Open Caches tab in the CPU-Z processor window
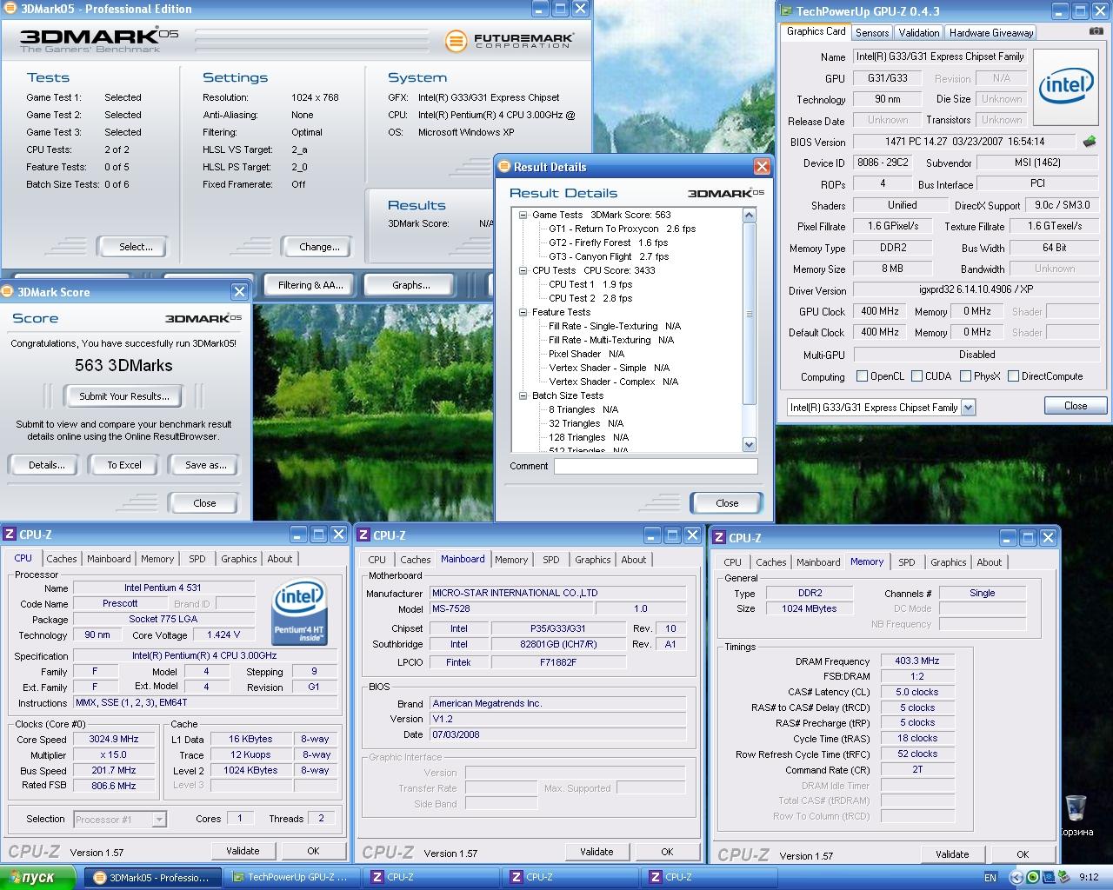This screenshot has height=890, width=1113. tap(62, 559)
